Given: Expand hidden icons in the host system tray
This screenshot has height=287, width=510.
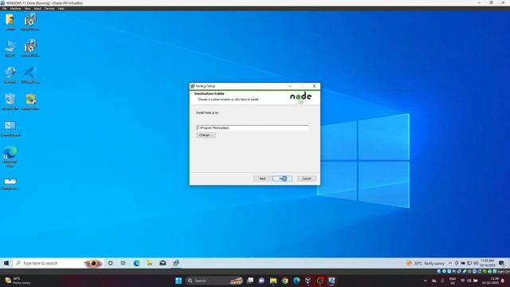Looking at the screenshot, I should 426,281.
